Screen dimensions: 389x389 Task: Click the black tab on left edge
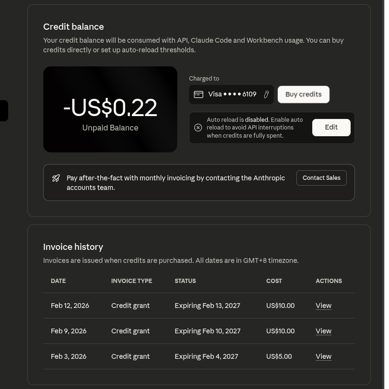[4, 111]
